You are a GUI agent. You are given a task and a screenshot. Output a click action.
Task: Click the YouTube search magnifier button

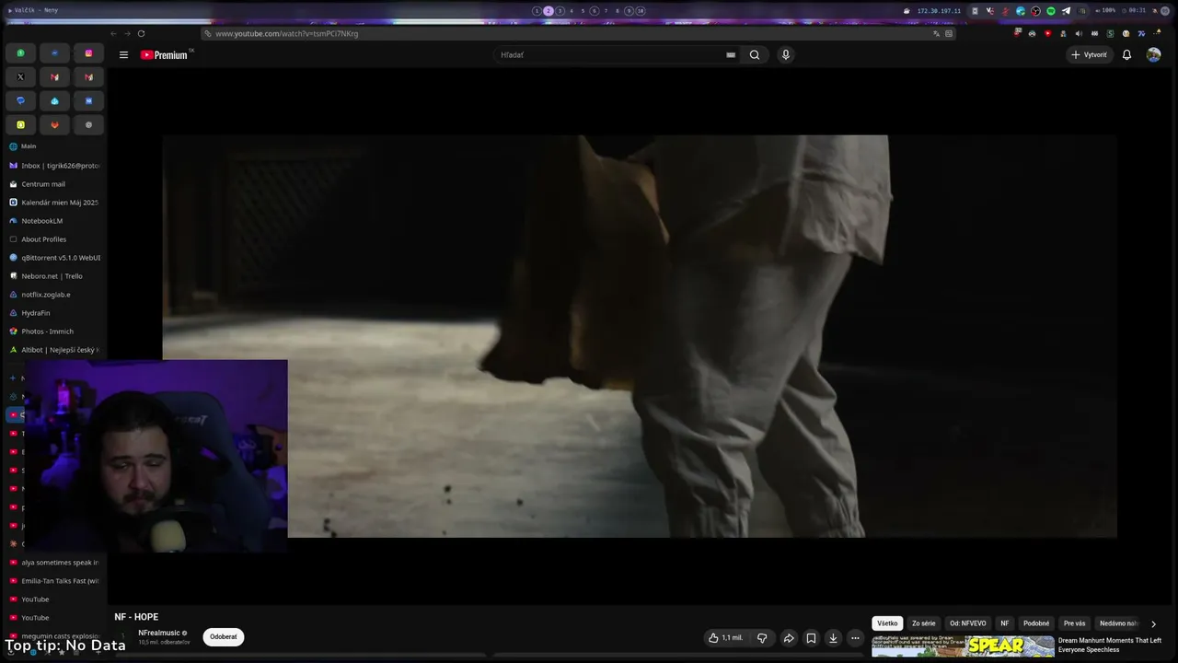755,55
